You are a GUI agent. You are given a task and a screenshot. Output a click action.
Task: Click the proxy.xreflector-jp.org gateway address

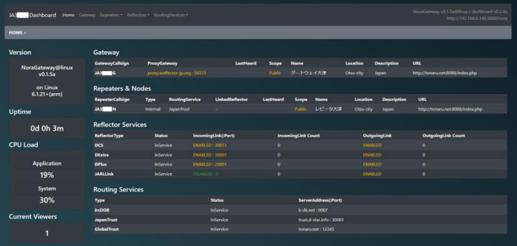(x=176, y=73)
